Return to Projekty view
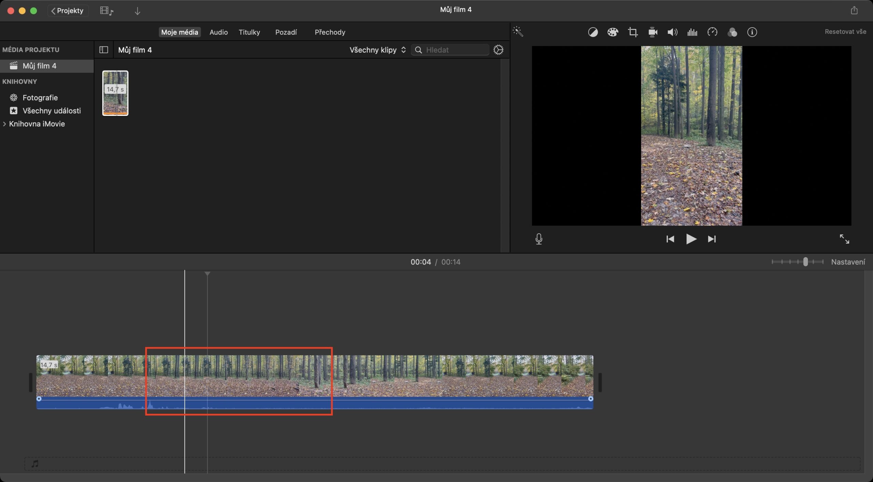 tap(68, 10)
